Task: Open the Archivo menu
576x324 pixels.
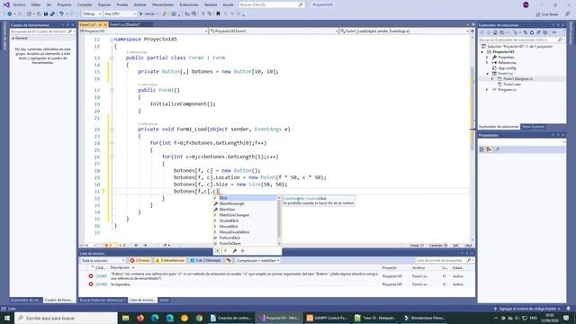Action: [20, 4]
